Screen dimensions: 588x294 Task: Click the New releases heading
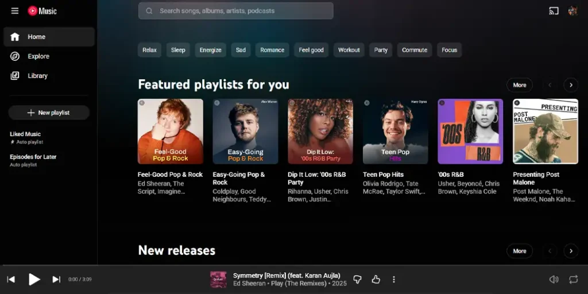(177, 250)
